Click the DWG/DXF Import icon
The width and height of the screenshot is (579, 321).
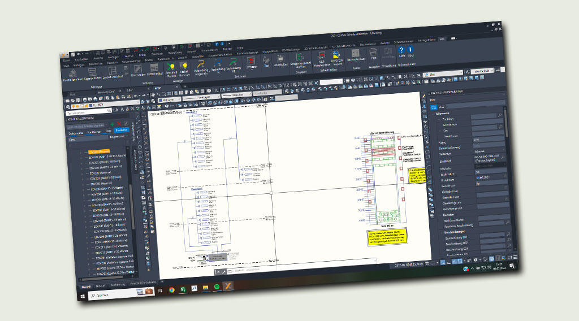[338, 55]
